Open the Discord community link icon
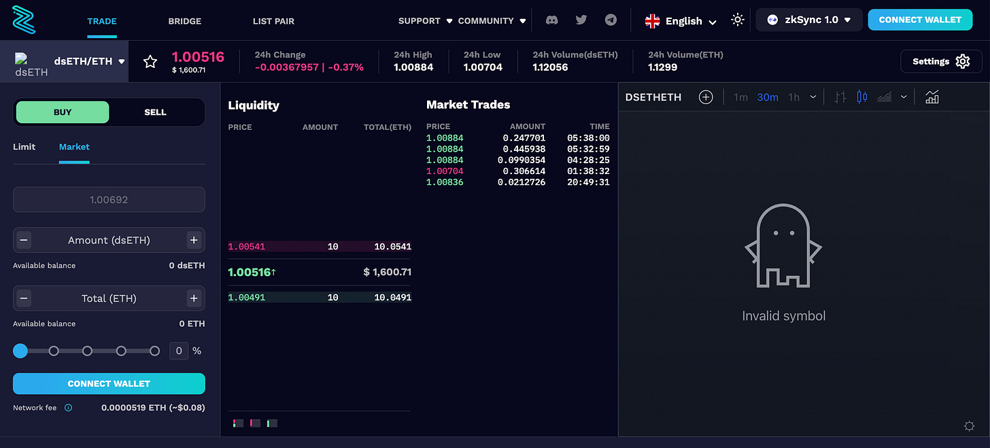The image size is (990, 448). click(552, 20)
